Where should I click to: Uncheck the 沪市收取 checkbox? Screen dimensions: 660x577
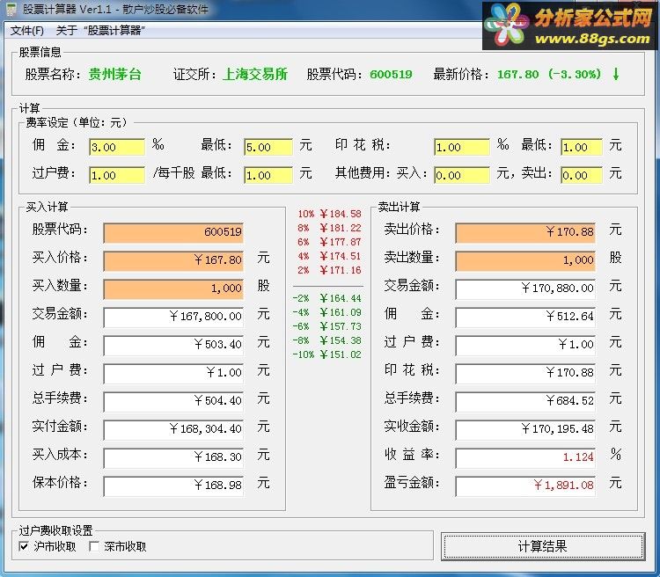(24, 546)
